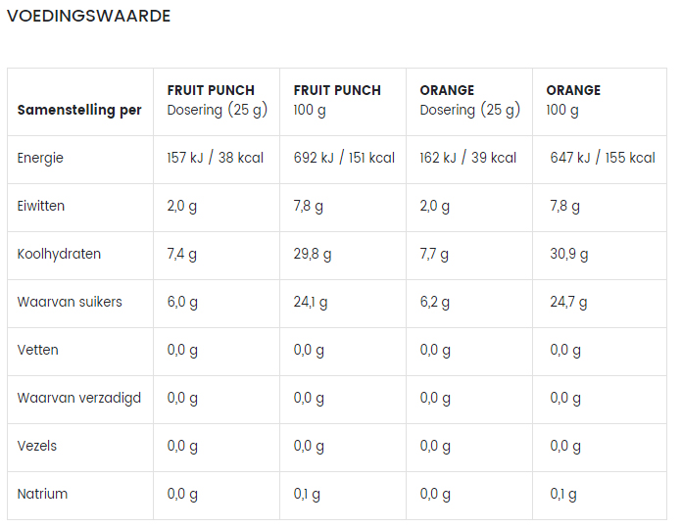Click the VOEDINGSWAARDE heading
The height and width of the screenshot is (528, 682).
89,17
